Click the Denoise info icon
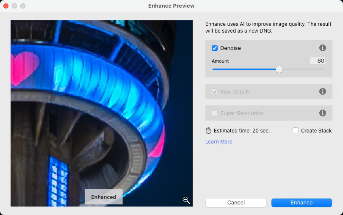This screenshot has width=343, height=215. 322,48
